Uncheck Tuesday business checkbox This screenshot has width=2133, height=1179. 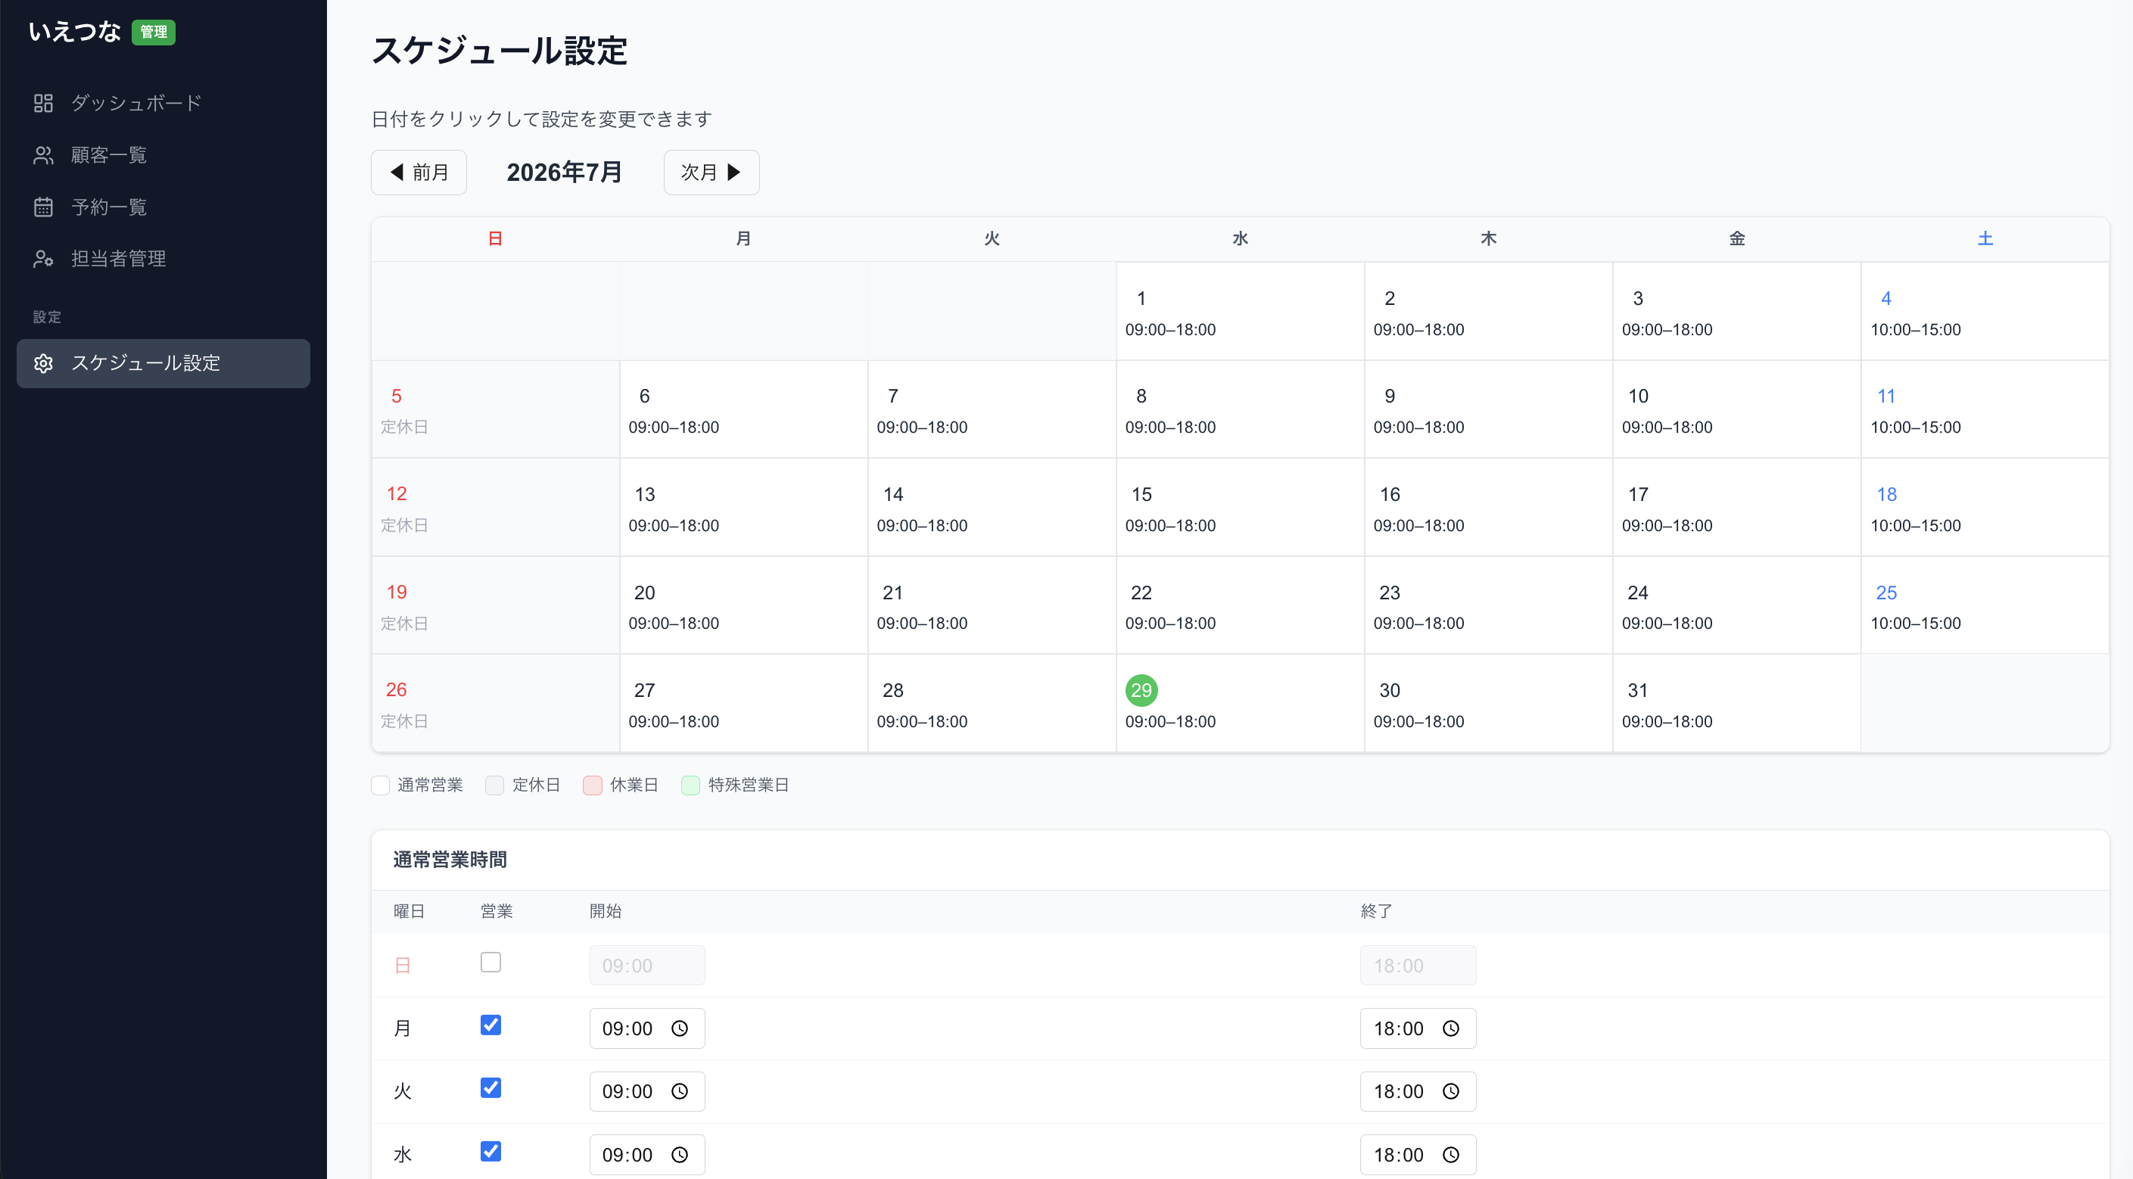tap(491, 1088)
